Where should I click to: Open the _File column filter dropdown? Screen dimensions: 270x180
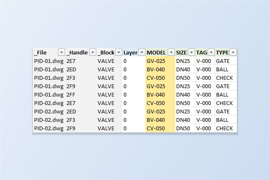pos(61,52)
